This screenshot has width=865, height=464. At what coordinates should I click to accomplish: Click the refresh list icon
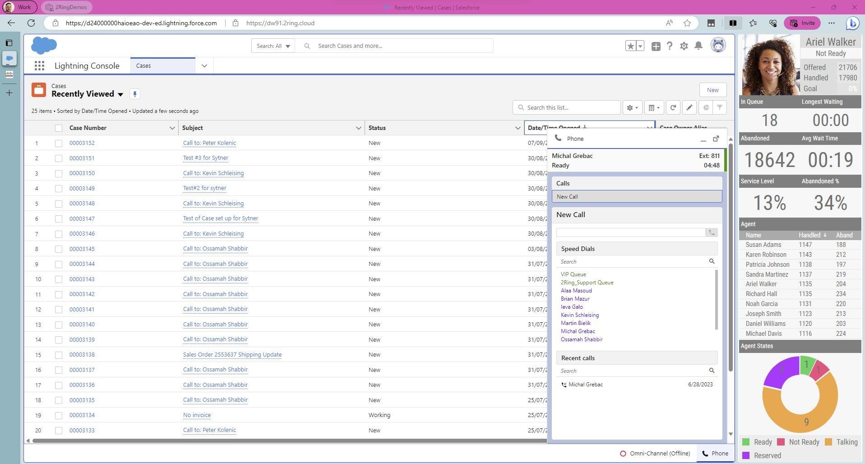pyautogui.click(x=673, y=107)
